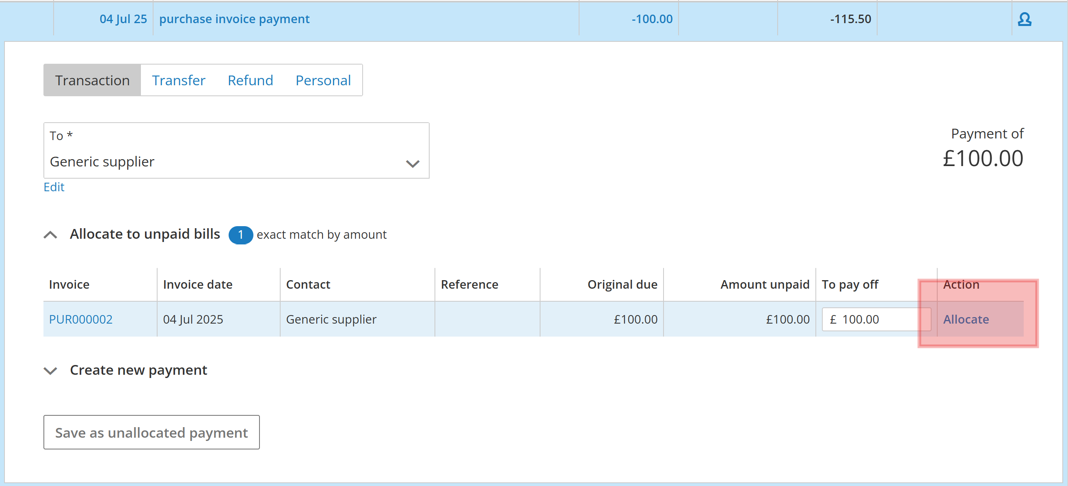Click the Invoice date column header
Screen dimensions: 1068x486
(198, 285)
